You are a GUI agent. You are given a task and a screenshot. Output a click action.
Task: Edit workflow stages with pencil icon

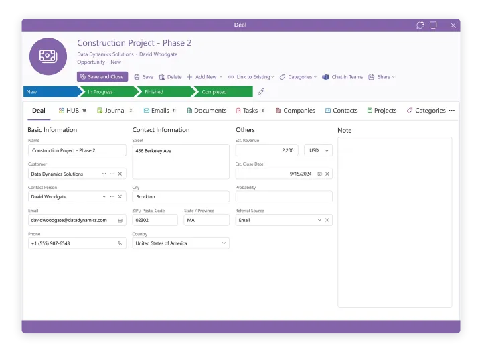coord(261,92)
